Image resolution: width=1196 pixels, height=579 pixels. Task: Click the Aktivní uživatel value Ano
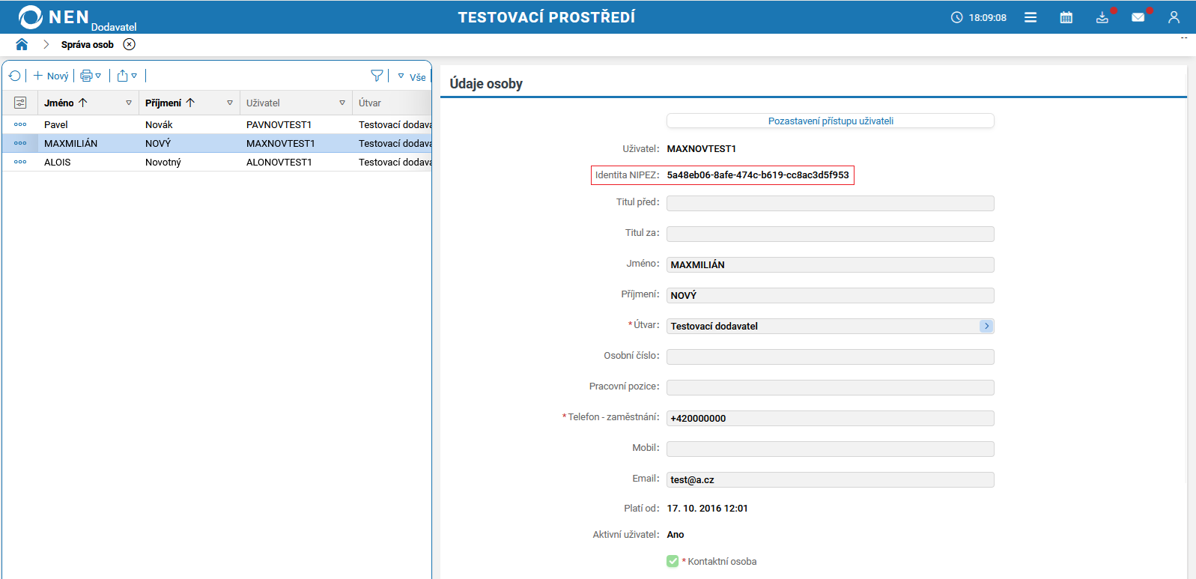click(676, 534)
